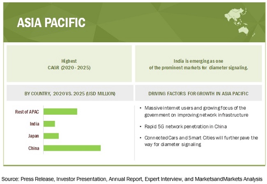Click the India emerging markets statement
267x184 pixels.
coord(198,64)
